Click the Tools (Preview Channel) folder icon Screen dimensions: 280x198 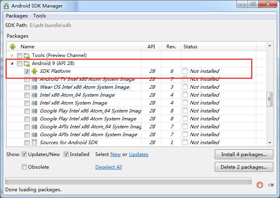27,55
